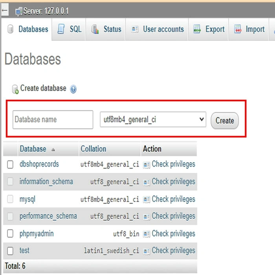This screenshot has height=275, width=275.
Task: Tick the phpmyadmin checkbox
Action: click(x=10, y=234)
